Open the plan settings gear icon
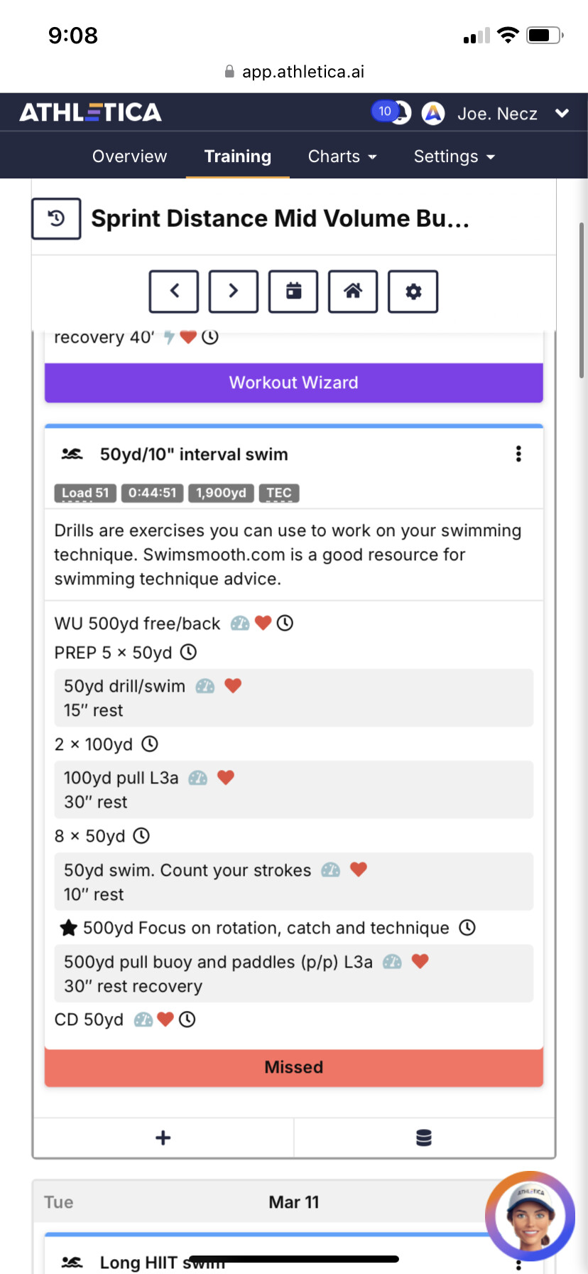Viewport: 588px width, 1274px height. (x=413, y=291)
